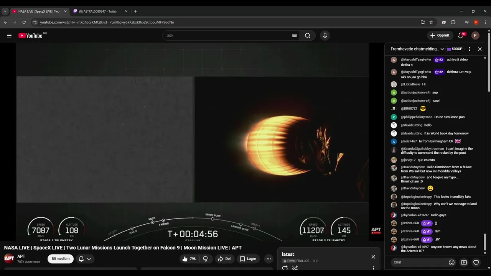Open the latest playlist three-dot menu
The height and width of the screenshot is (276, 491).
373,268
